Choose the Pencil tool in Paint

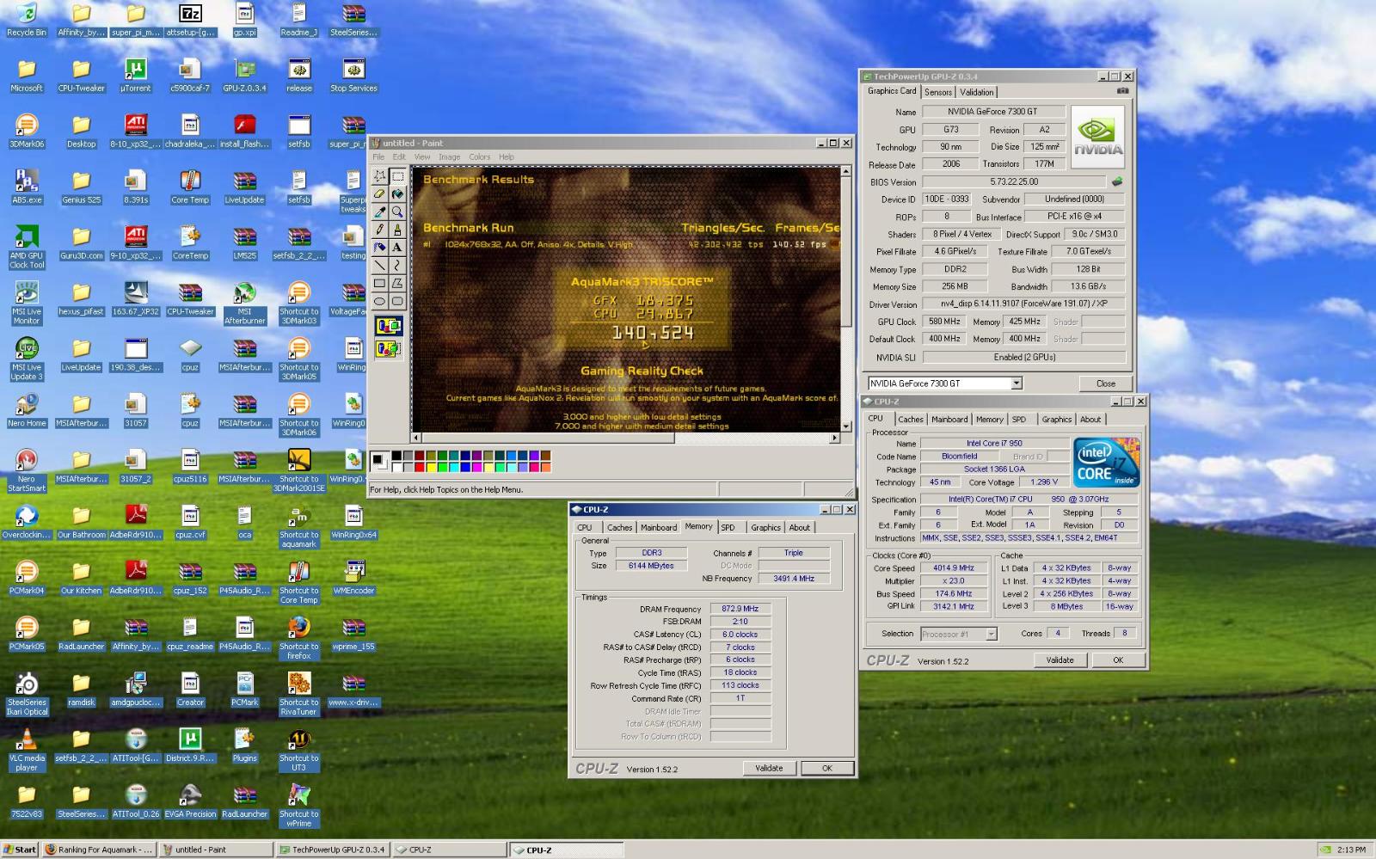(379, 230)
